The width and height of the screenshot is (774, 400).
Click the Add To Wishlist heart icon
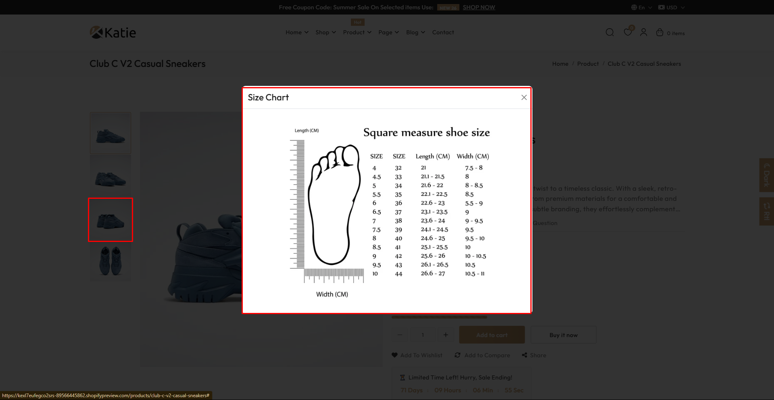point(394,355)
